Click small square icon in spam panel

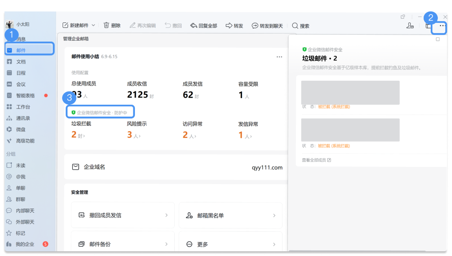437,39
